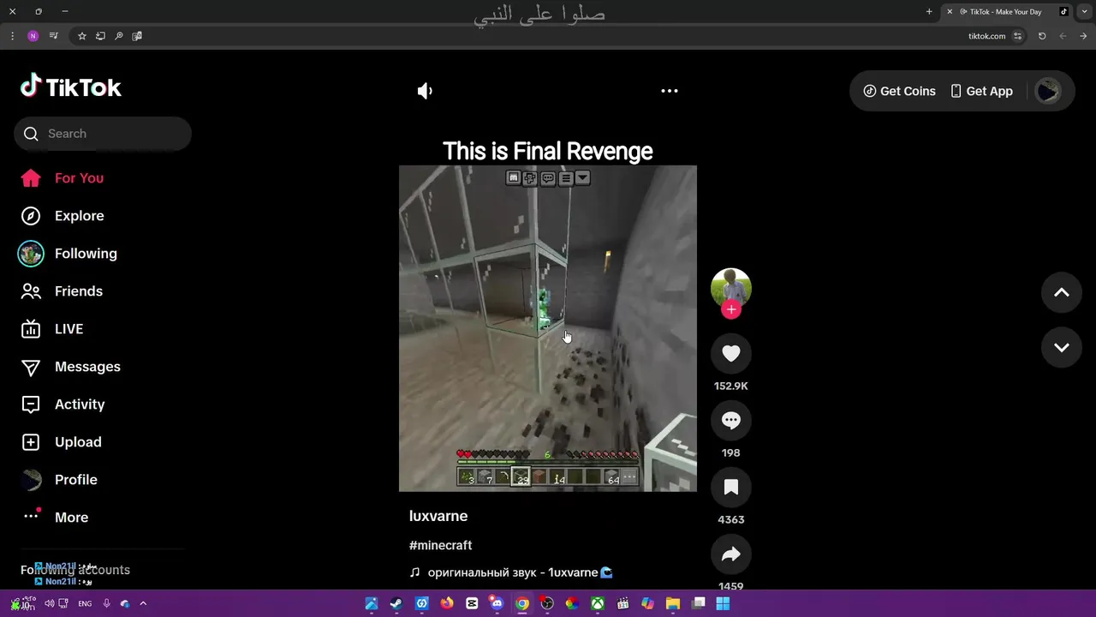The image size is (1096, 617).
Task: Open File Explorer from the taskbar
Action: tap(673, 603)
